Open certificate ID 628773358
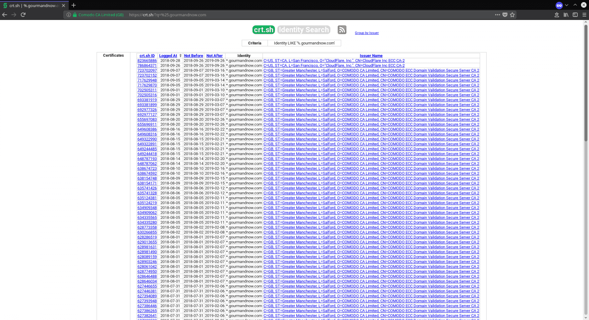 point(147,227)
